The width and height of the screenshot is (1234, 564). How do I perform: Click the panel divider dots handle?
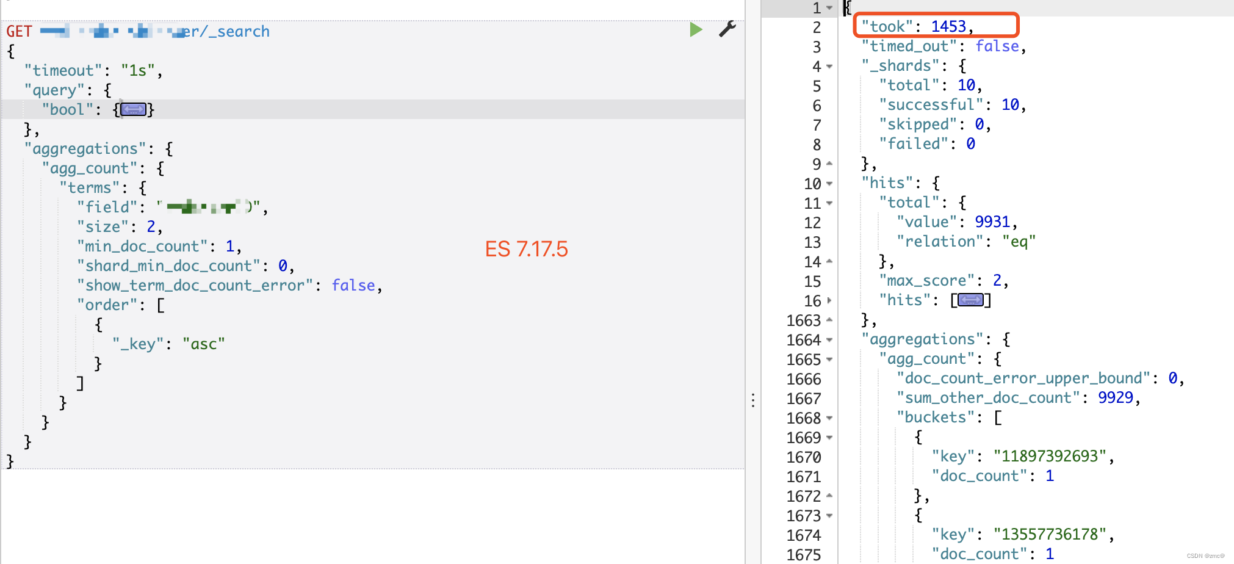pos(754,400)
